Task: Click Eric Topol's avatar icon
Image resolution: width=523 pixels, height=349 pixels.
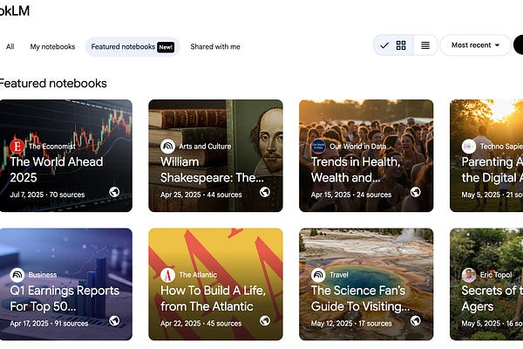Action: [469, 275]
